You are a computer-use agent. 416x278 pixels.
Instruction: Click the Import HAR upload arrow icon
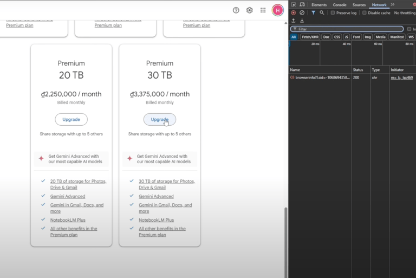pos(294,21)
